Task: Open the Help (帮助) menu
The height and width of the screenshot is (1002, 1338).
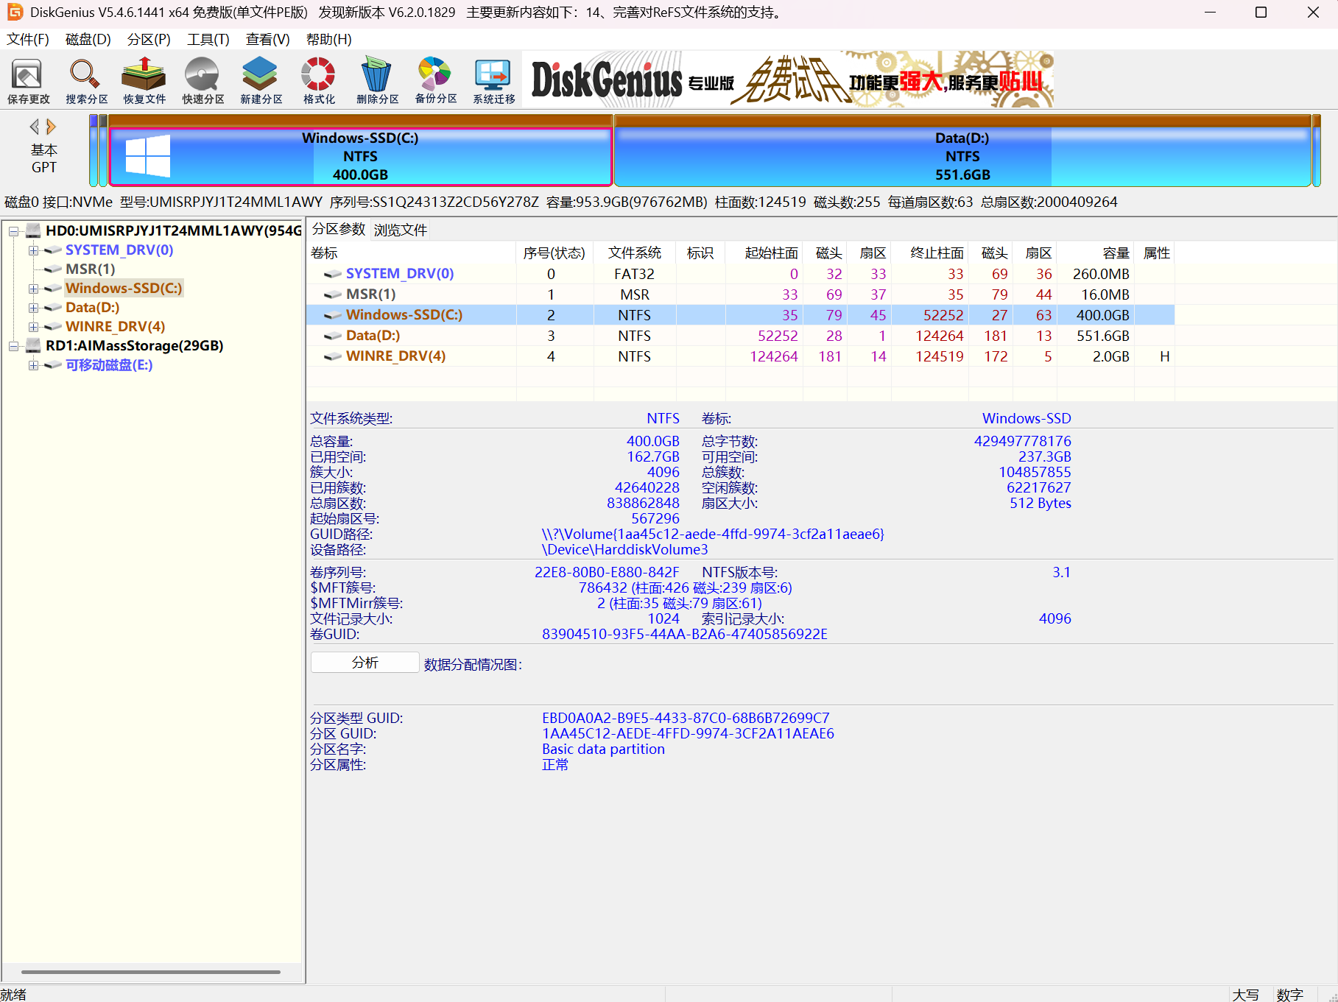Action: [x=328, y=39]
